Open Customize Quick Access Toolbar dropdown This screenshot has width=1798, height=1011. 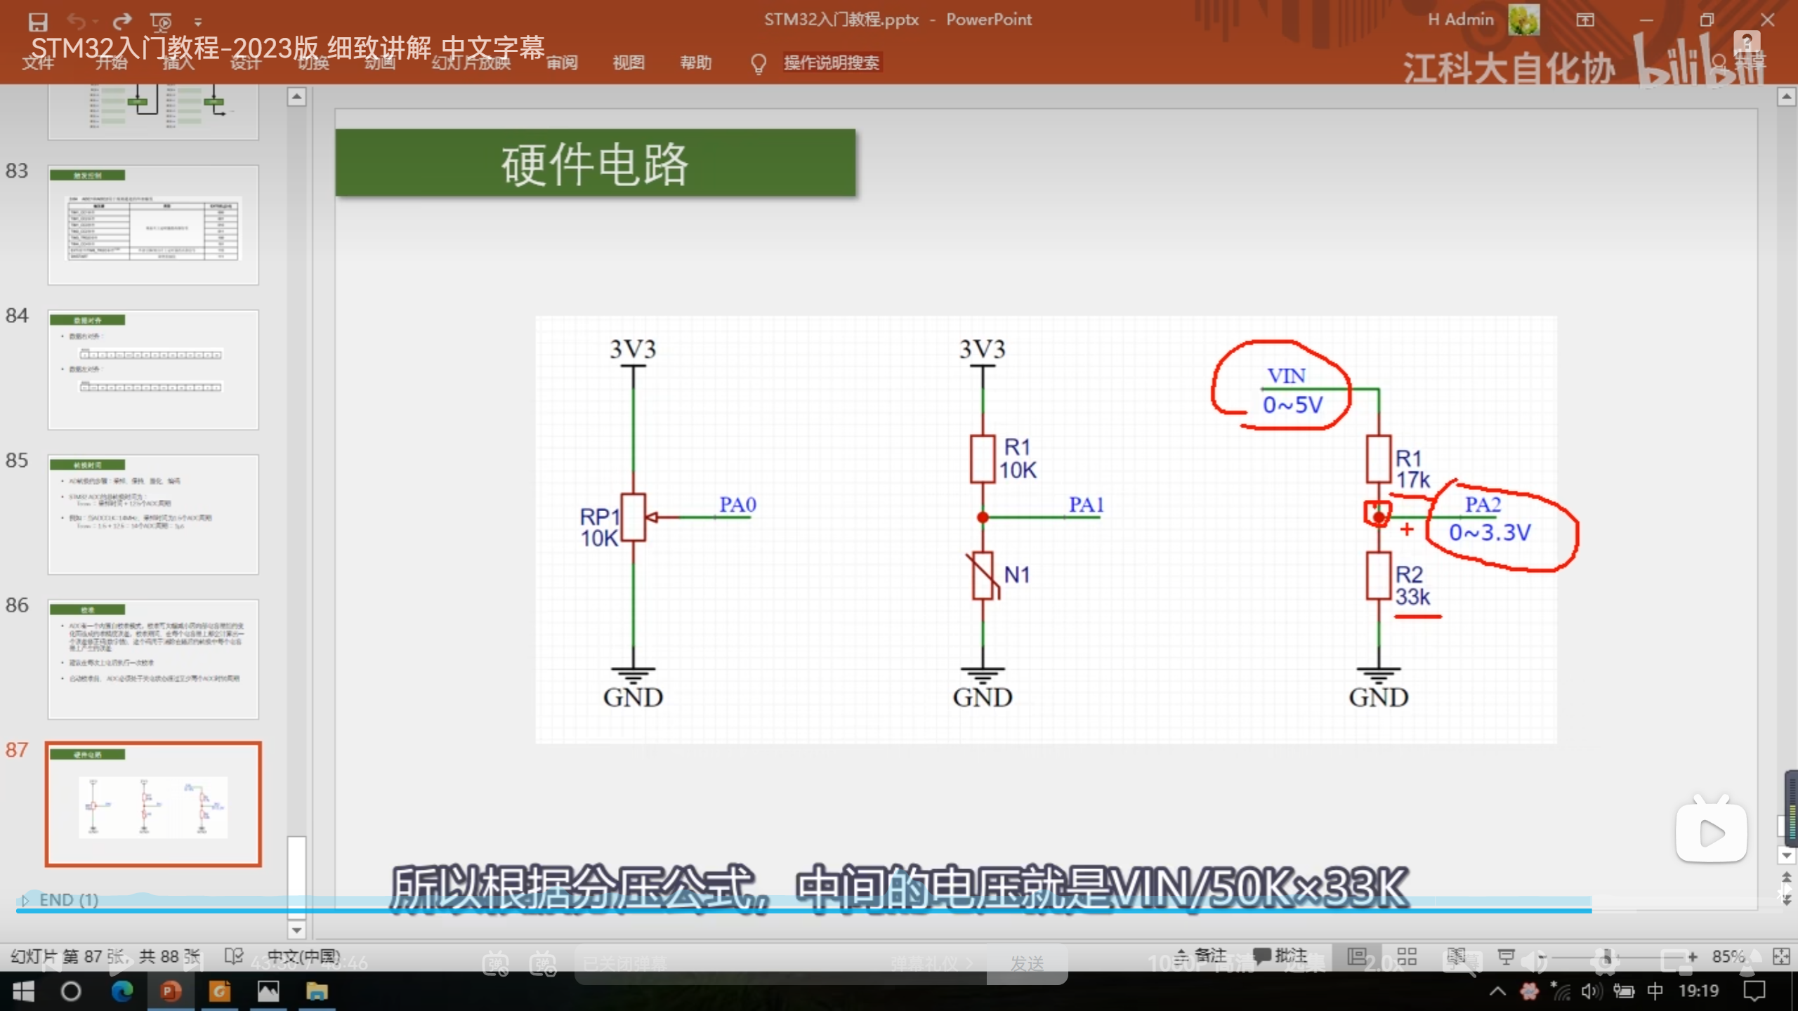[198, 22]
